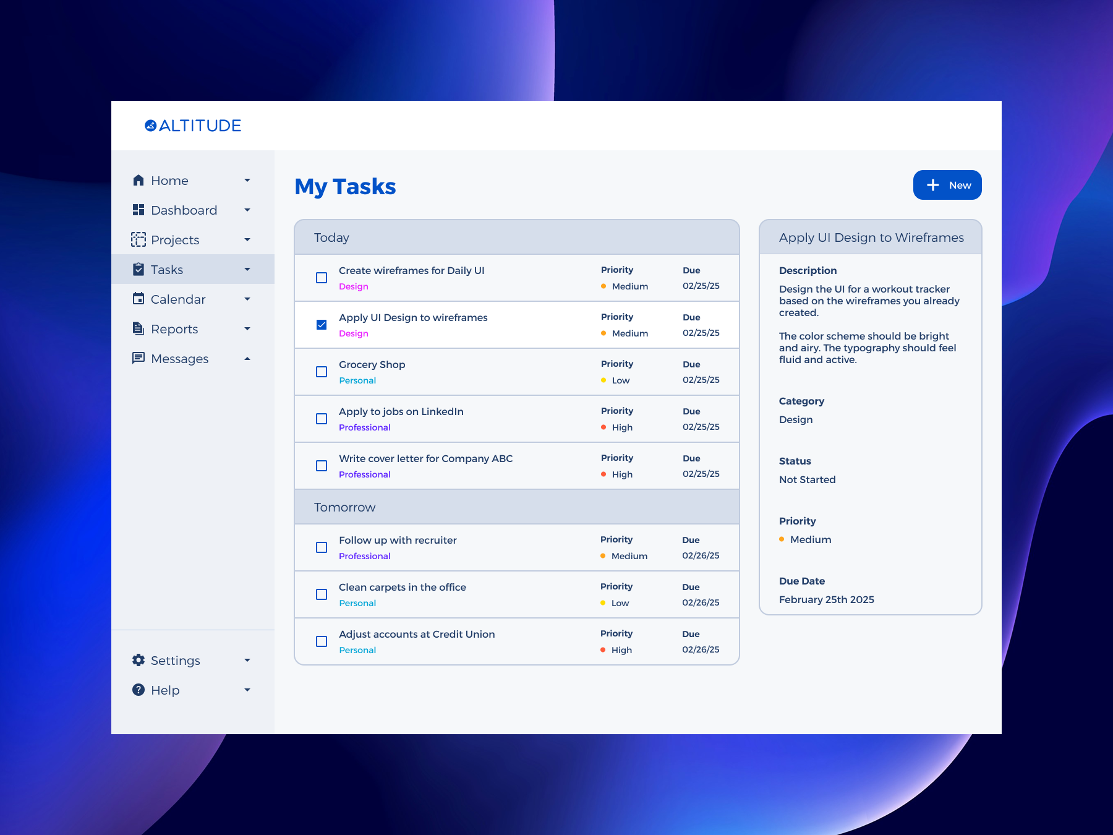Click the Settings gear icon
1113x835 pixels.
pos(139,660)
